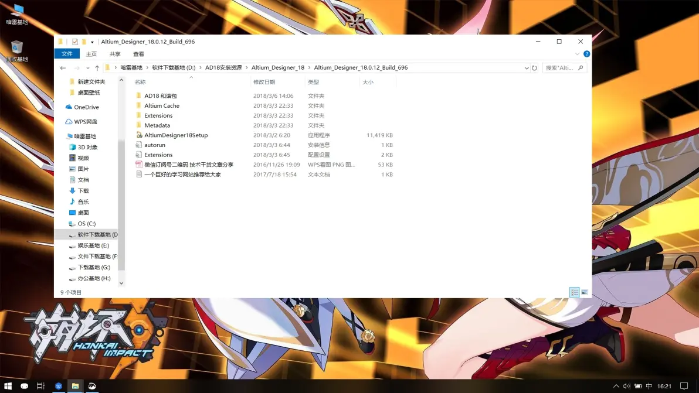Click the volume icon in system tray
This screenshot has height=393, width=699.
point(626,386)
